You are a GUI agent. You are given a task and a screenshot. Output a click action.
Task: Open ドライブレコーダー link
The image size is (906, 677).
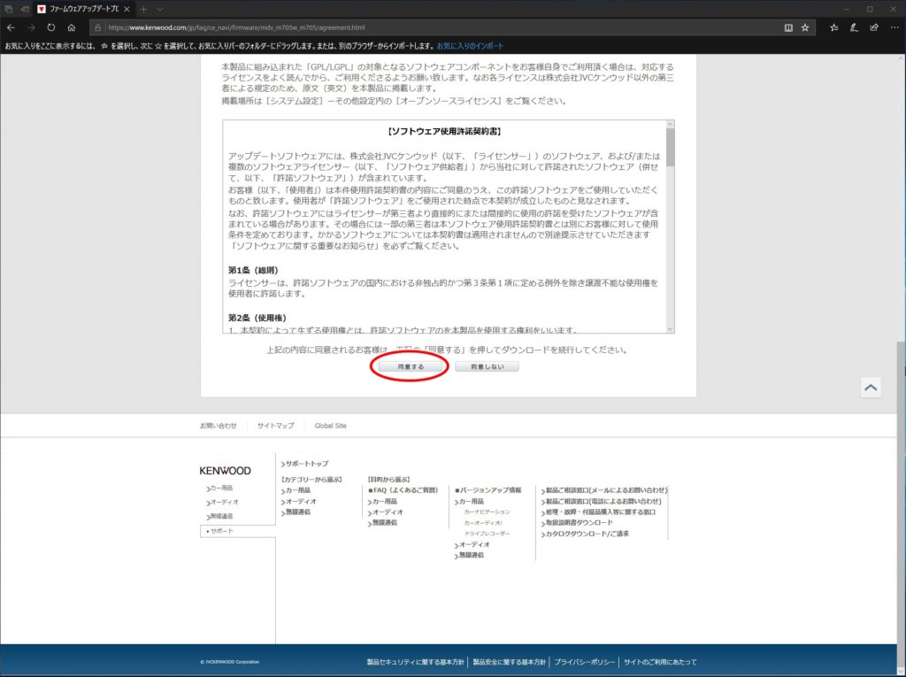pos(488,534)
